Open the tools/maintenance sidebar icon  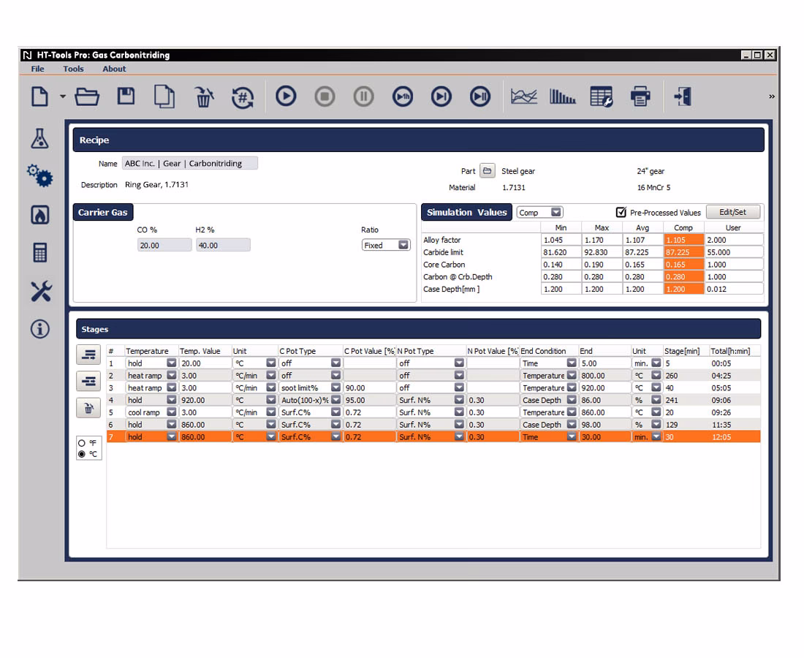40,291
